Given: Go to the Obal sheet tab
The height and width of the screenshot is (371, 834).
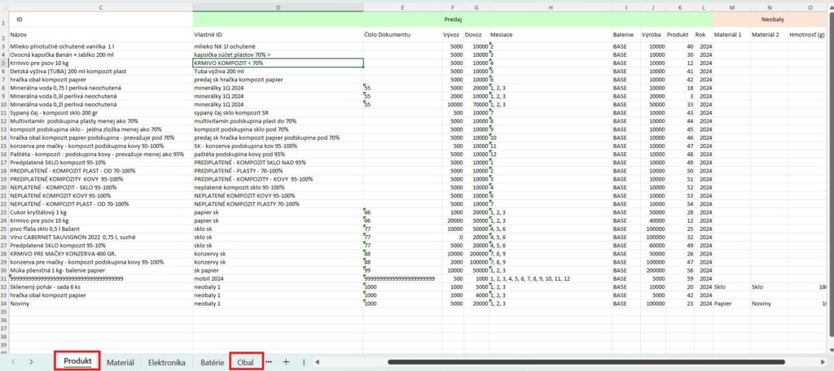Looking at the screenshot, I should 246,362.
